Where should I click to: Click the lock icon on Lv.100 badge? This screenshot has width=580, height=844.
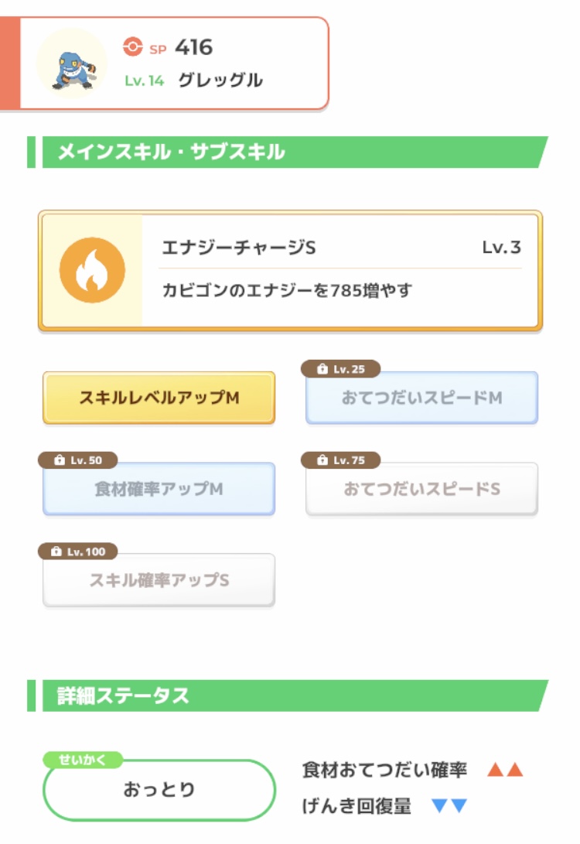[x=56, y=551]
